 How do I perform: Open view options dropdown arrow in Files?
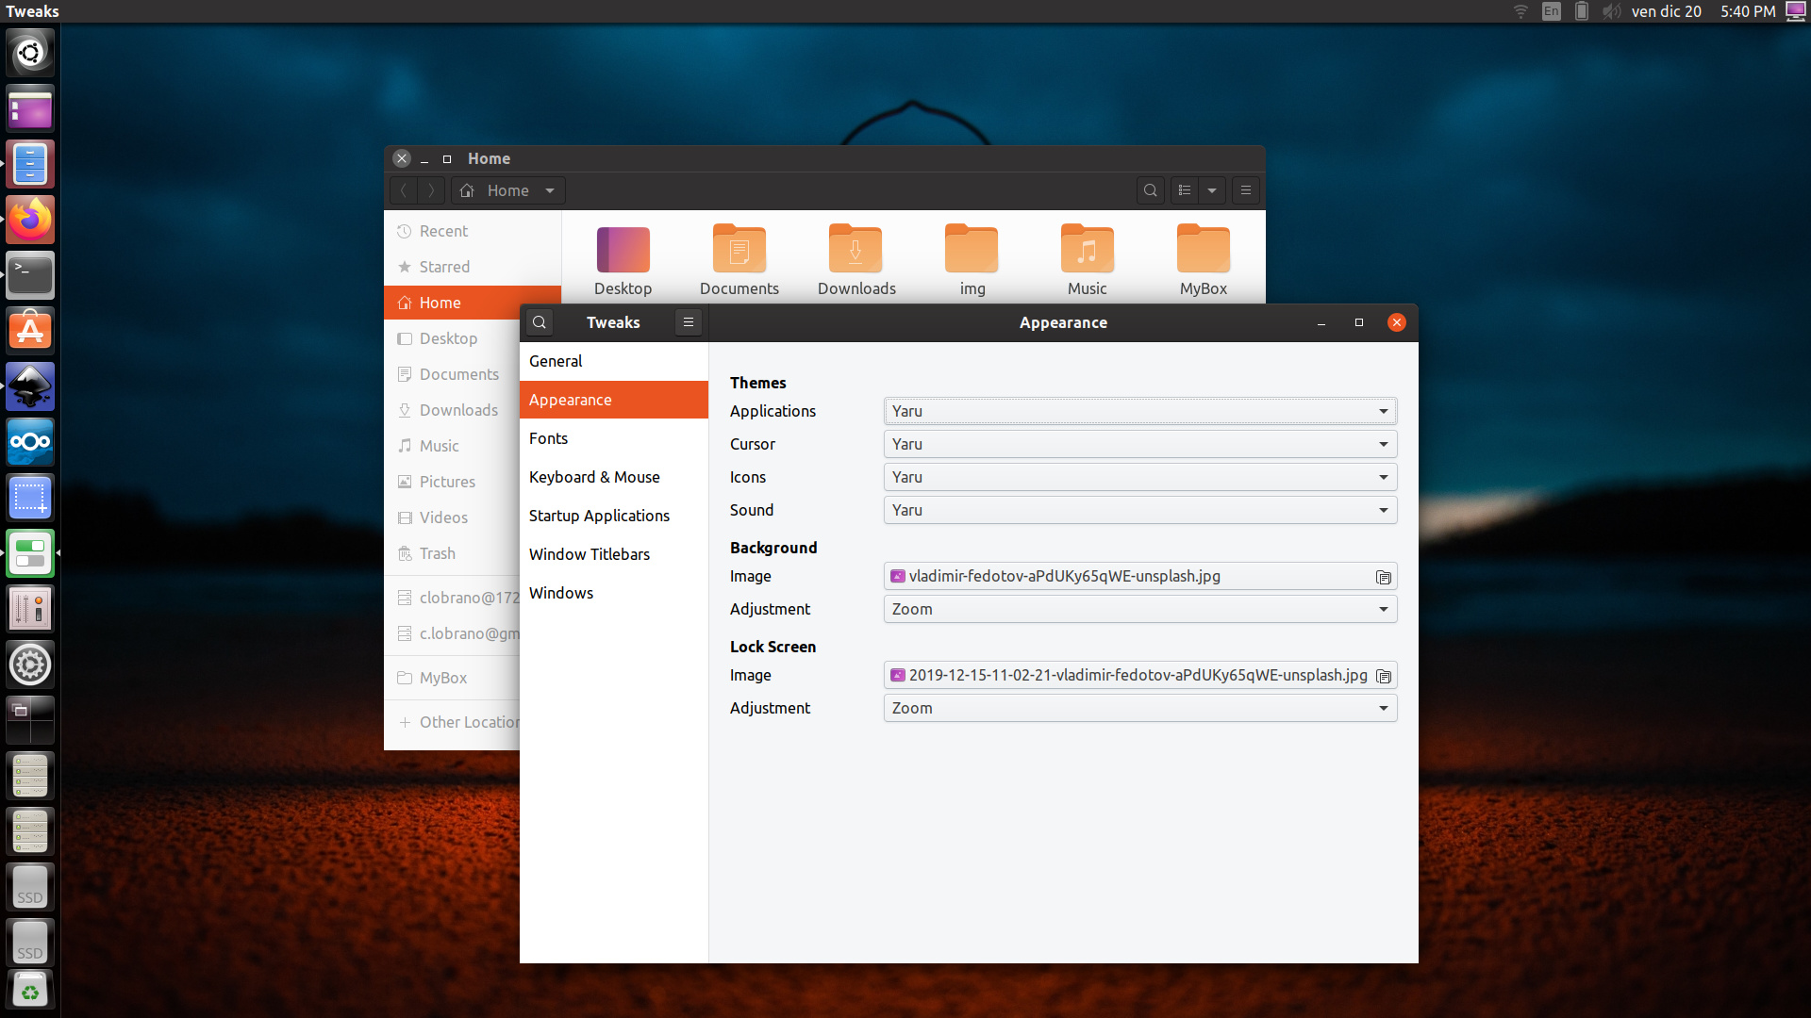click(1212, 190)
